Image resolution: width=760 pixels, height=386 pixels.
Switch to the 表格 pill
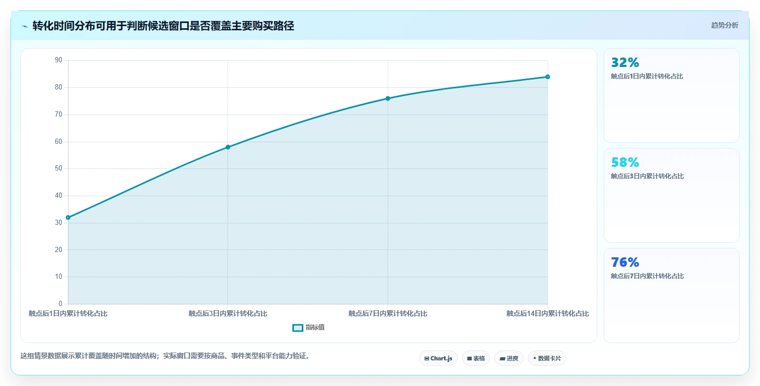(x=476, y=358)
